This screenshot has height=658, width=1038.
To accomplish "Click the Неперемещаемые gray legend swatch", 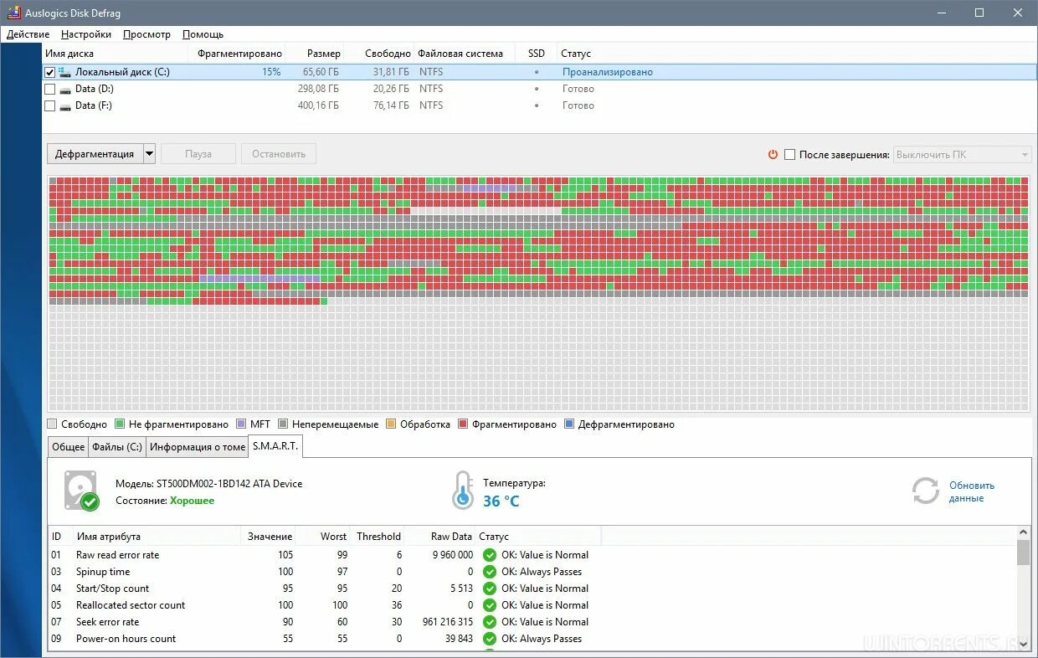I will [x=283, y=424].
